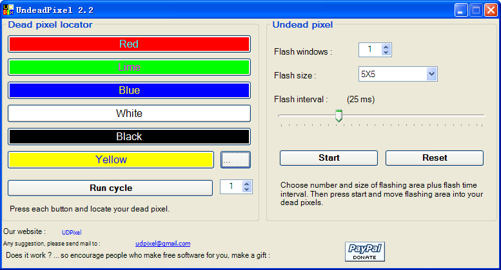Click the PayPal Donate image button
501x270 pixels.
pos(366,251)
